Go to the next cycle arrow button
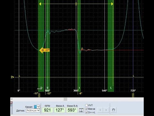The height and width of the screenshot is (116, 154). click(106, 110)
